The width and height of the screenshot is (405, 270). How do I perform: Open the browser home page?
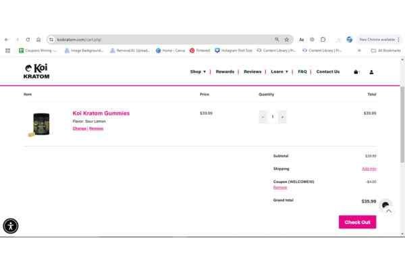pyautogui.click(x=38, y=40)
